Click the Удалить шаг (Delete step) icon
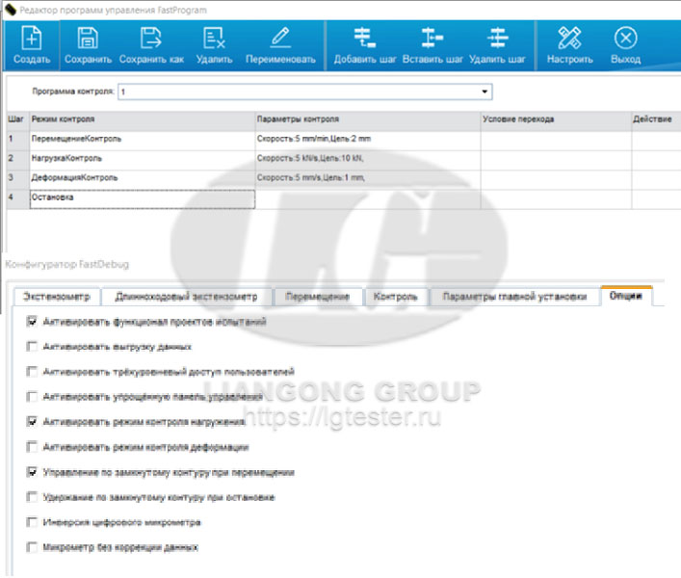The height and width of the screenshot is (578, 681). 497,39
